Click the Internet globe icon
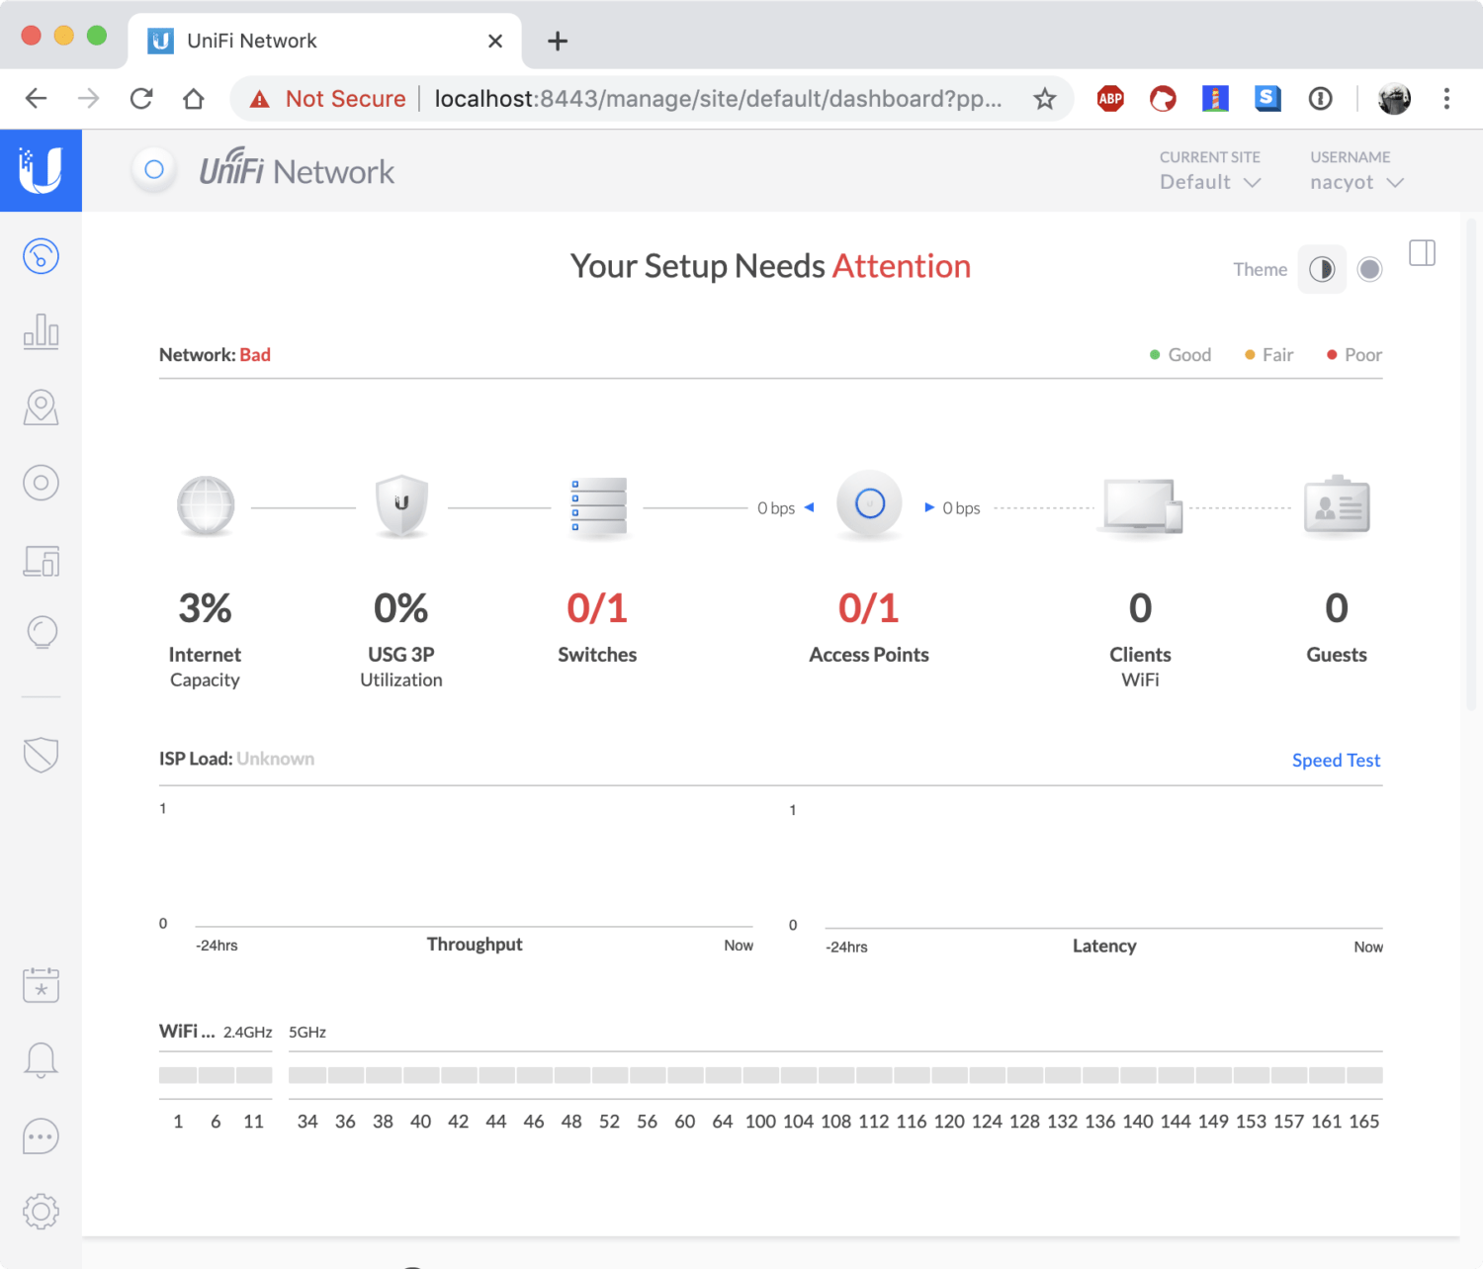Viewport: 1483px width, 1269px height. click(x=206, y=505)
